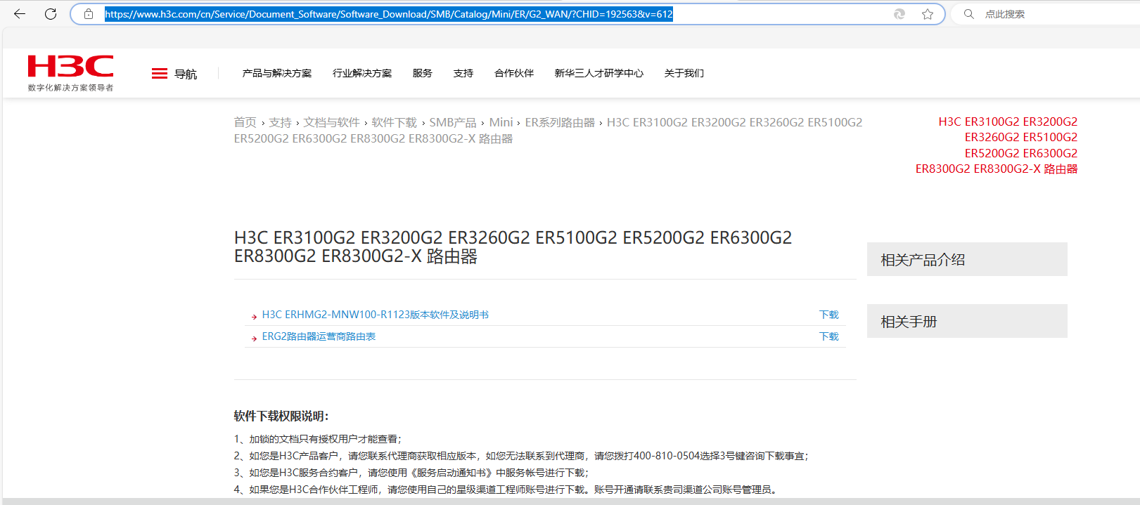1140x505 pixels.
Task: Open the 服务 menu
Action: pos(423,73)
